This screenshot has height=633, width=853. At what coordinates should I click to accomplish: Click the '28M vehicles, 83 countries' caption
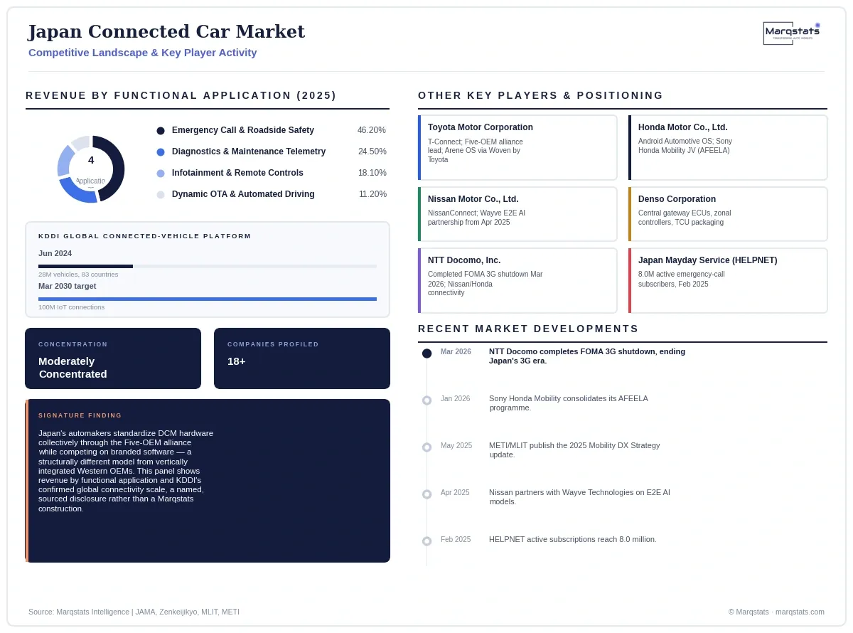78,275
